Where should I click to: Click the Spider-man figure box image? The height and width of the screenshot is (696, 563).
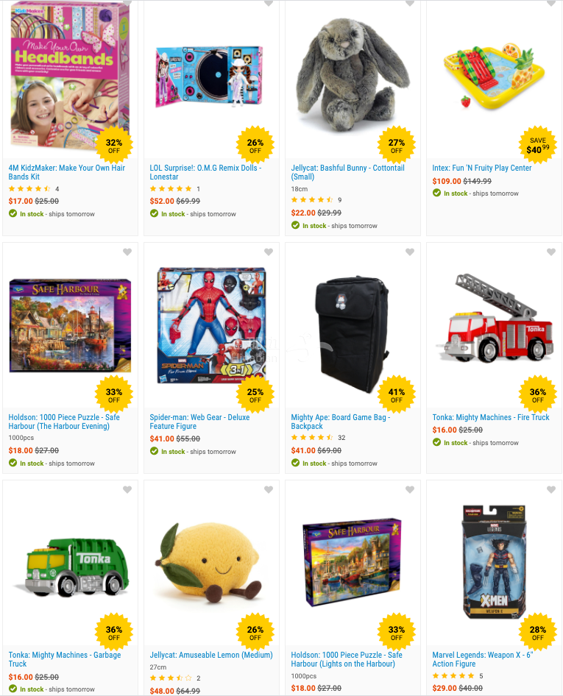[212, 325]
